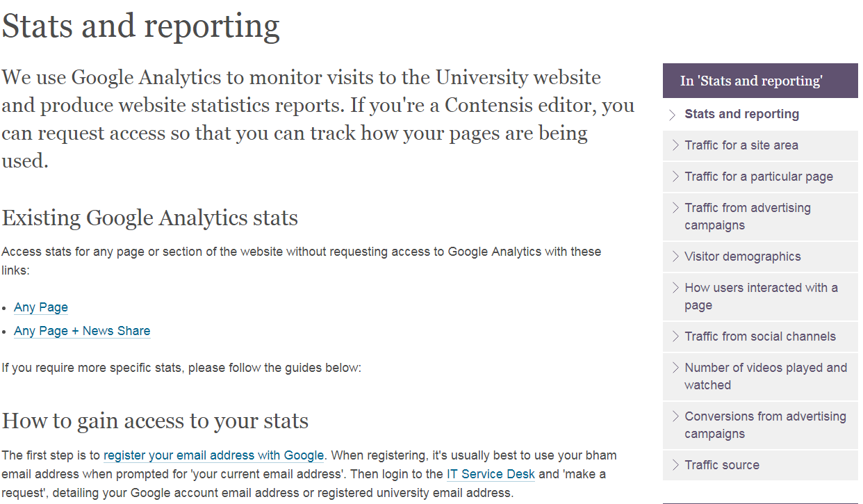The image size is (863, 504).
Task: Open Any Page + News Share link
Action: point(82,331)
